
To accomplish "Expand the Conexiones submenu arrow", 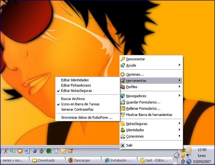I will pos(180,136).
